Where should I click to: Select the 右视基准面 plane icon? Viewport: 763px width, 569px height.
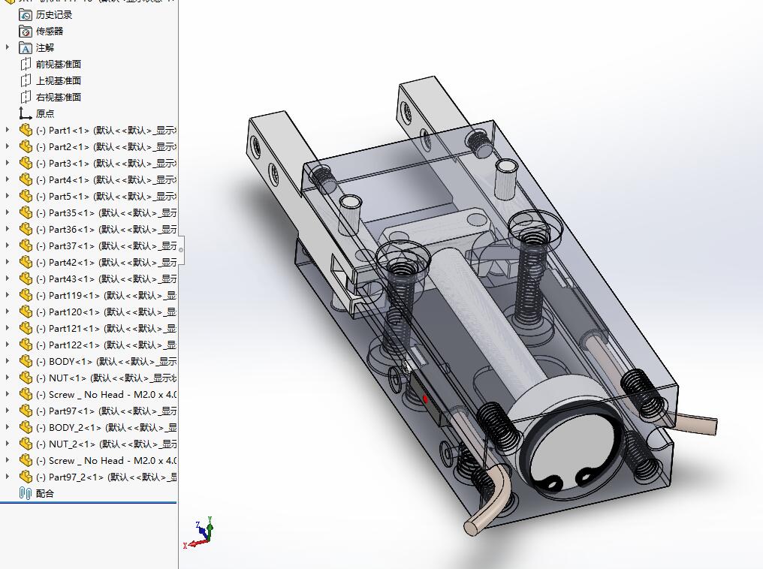[26, 98]
